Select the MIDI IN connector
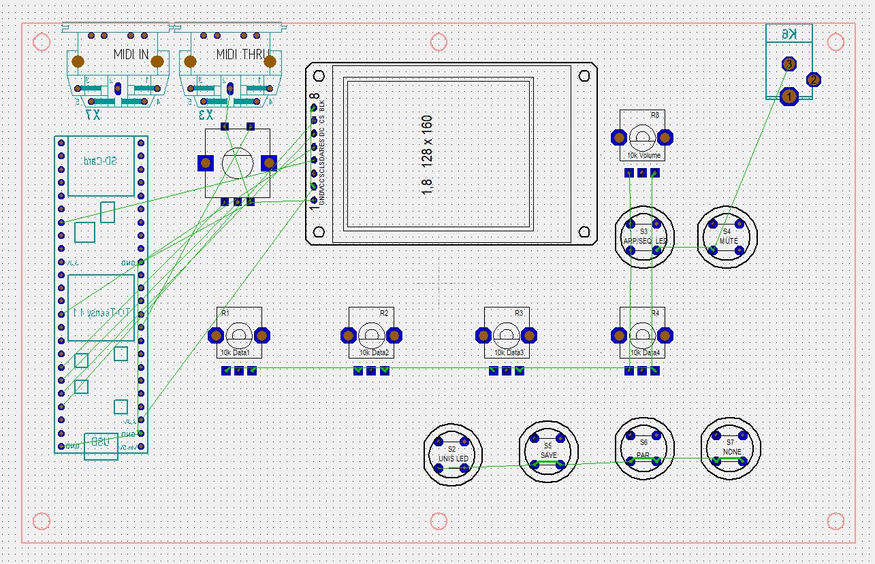This screenshot has width=875, height=564. [117, 67]
